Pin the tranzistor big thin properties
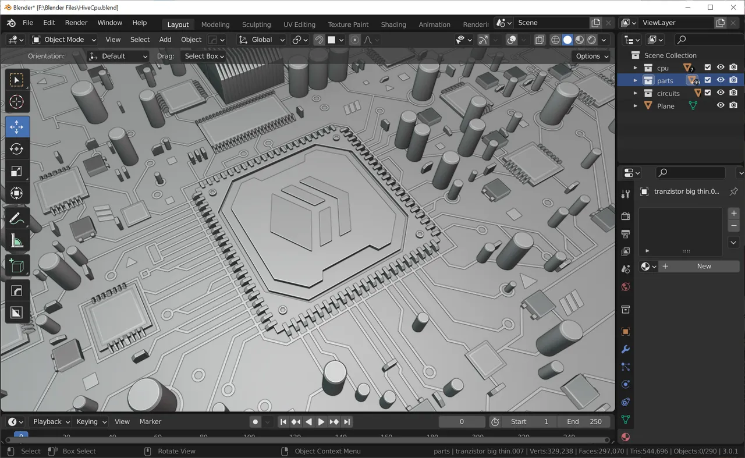 point(733,191)
